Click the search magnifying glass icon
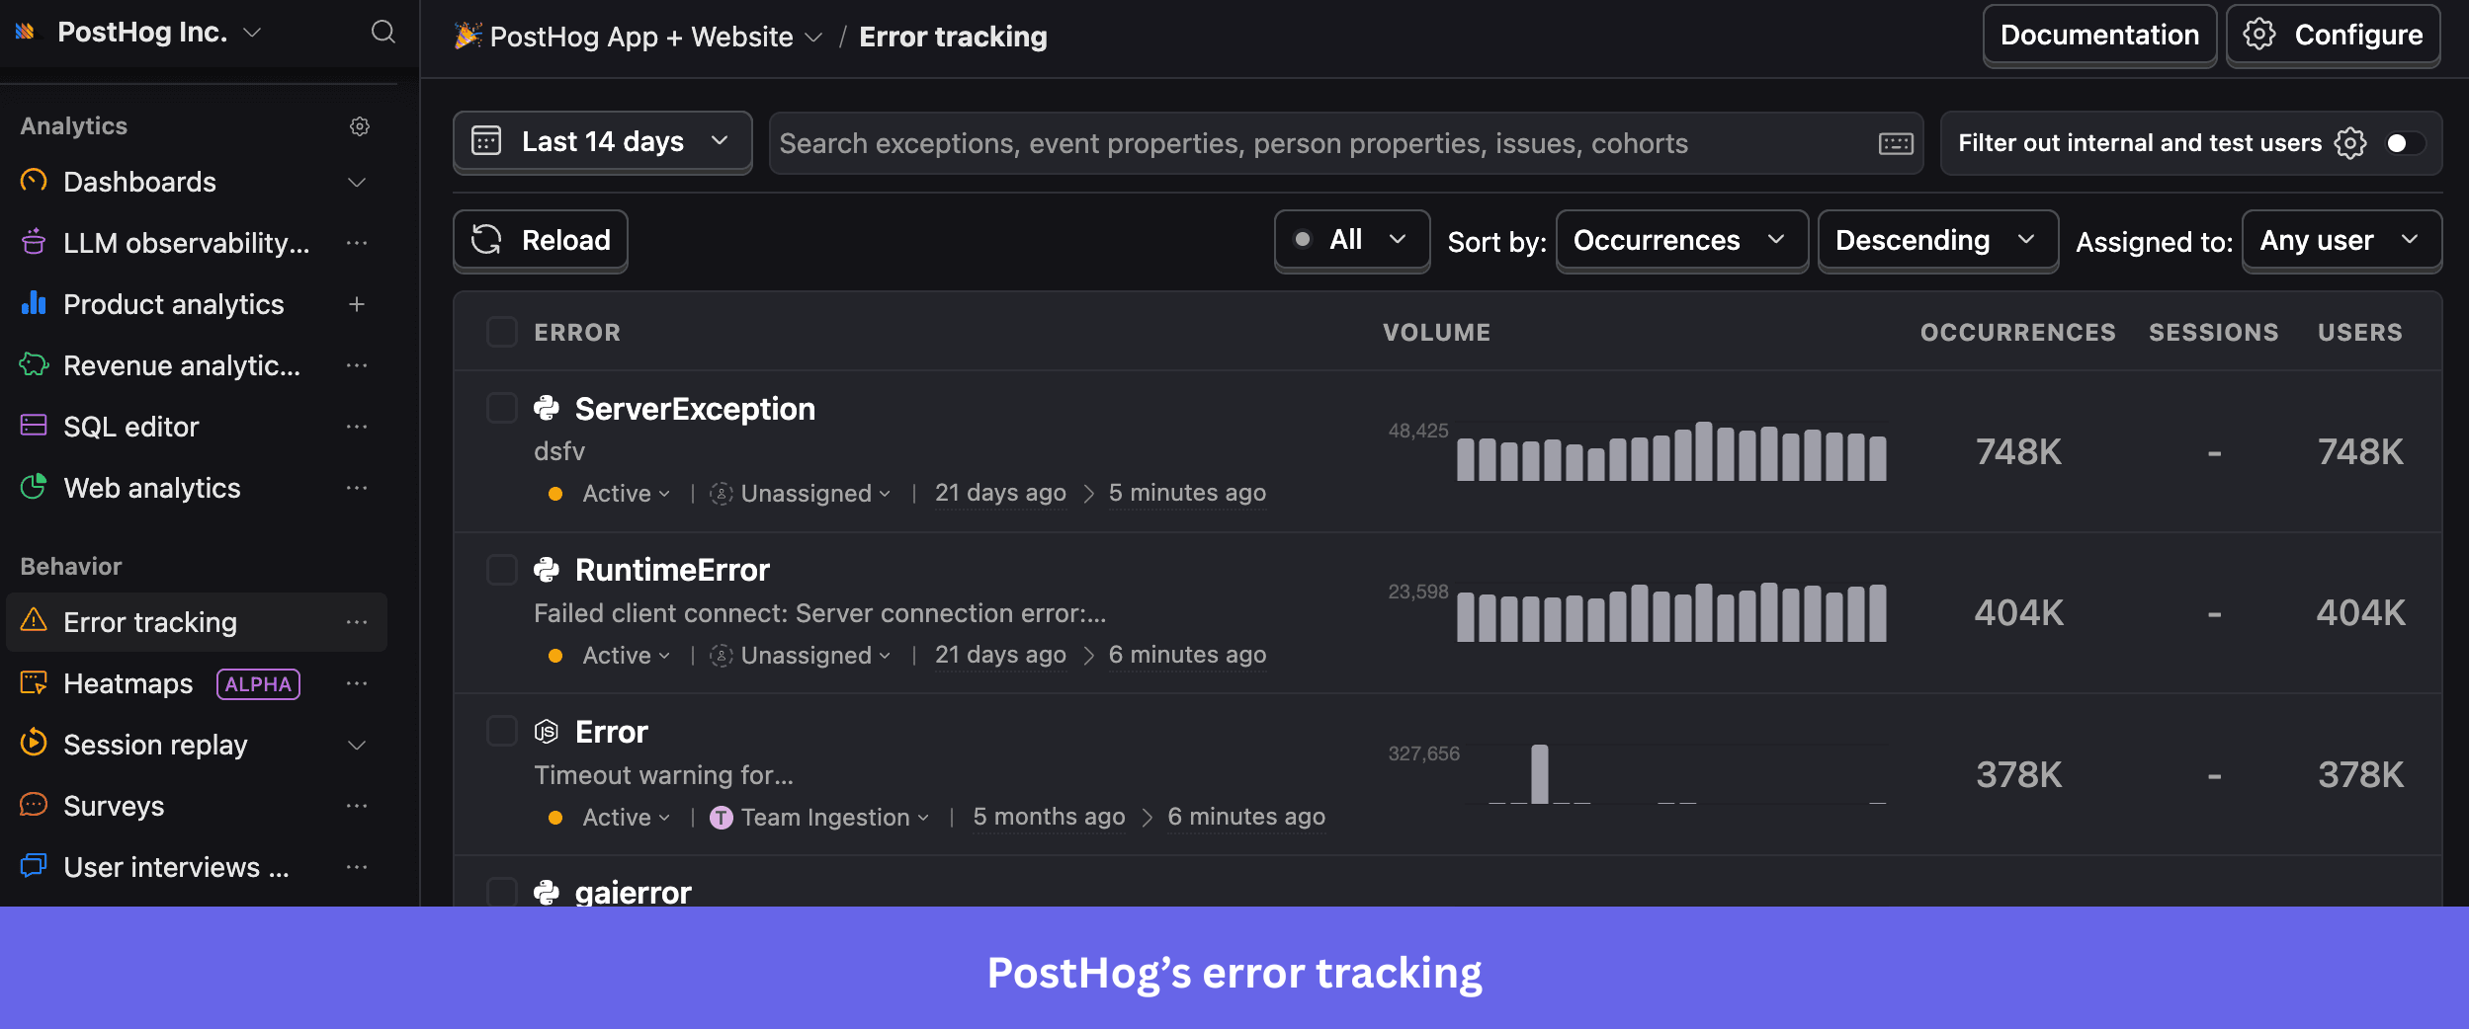Viewport: 2469px width, 1029px height. point(384,32)
